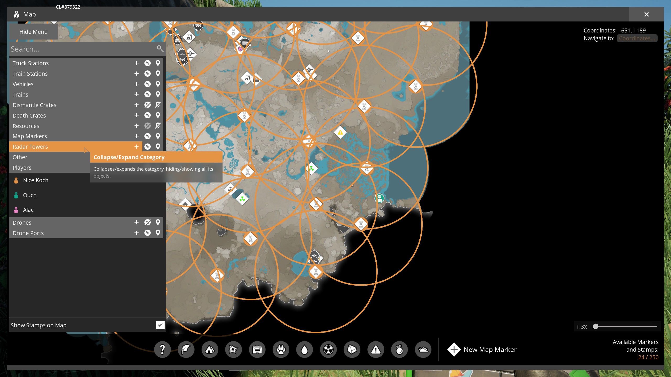Select the water droplet stamp icon

coord(304,350)
